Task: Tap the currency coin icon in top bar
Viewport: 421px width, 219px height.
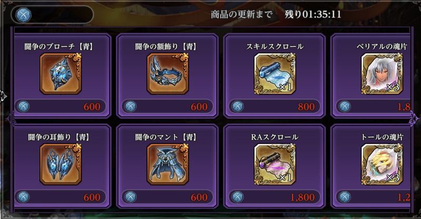Action: pyautogui.click(x=23, y=15)
